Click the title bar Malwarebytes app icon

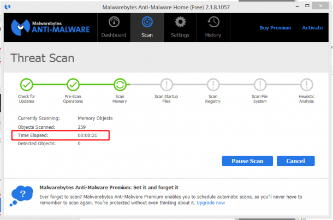click(8, 7)
